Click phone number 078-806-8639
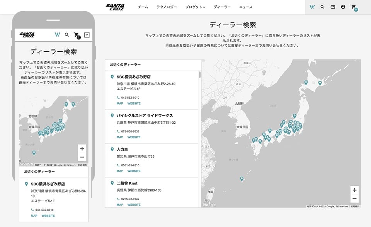 pos(130,132)
